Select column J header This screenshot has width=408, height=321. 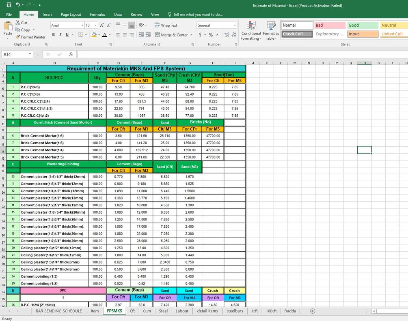(x=253, y=63)
